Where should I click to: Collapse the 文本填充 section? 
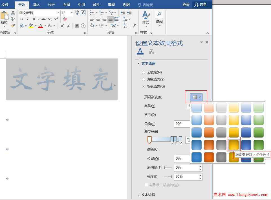tap(138, 64)
